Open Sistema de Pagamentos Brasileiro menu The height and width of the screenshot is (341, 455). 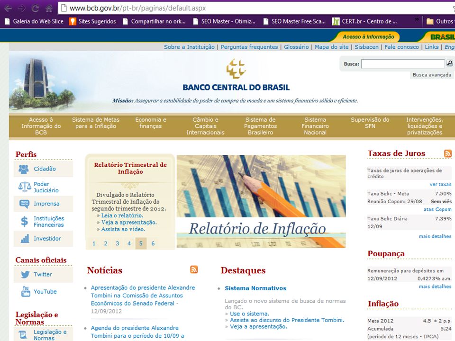(x=260, y=126)
